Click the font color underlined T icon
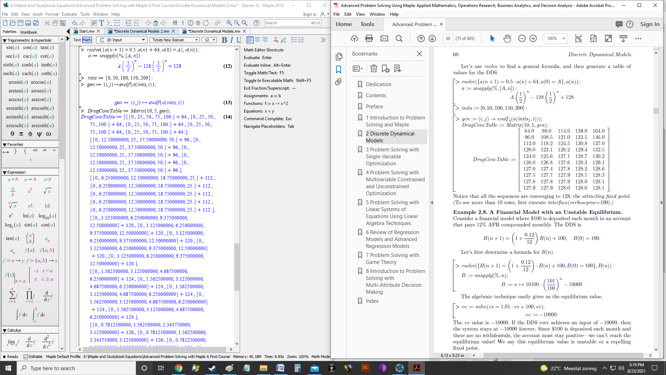 [276, 40]
